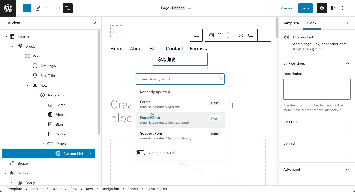Open the Settings gear panel

pos(322,8)
